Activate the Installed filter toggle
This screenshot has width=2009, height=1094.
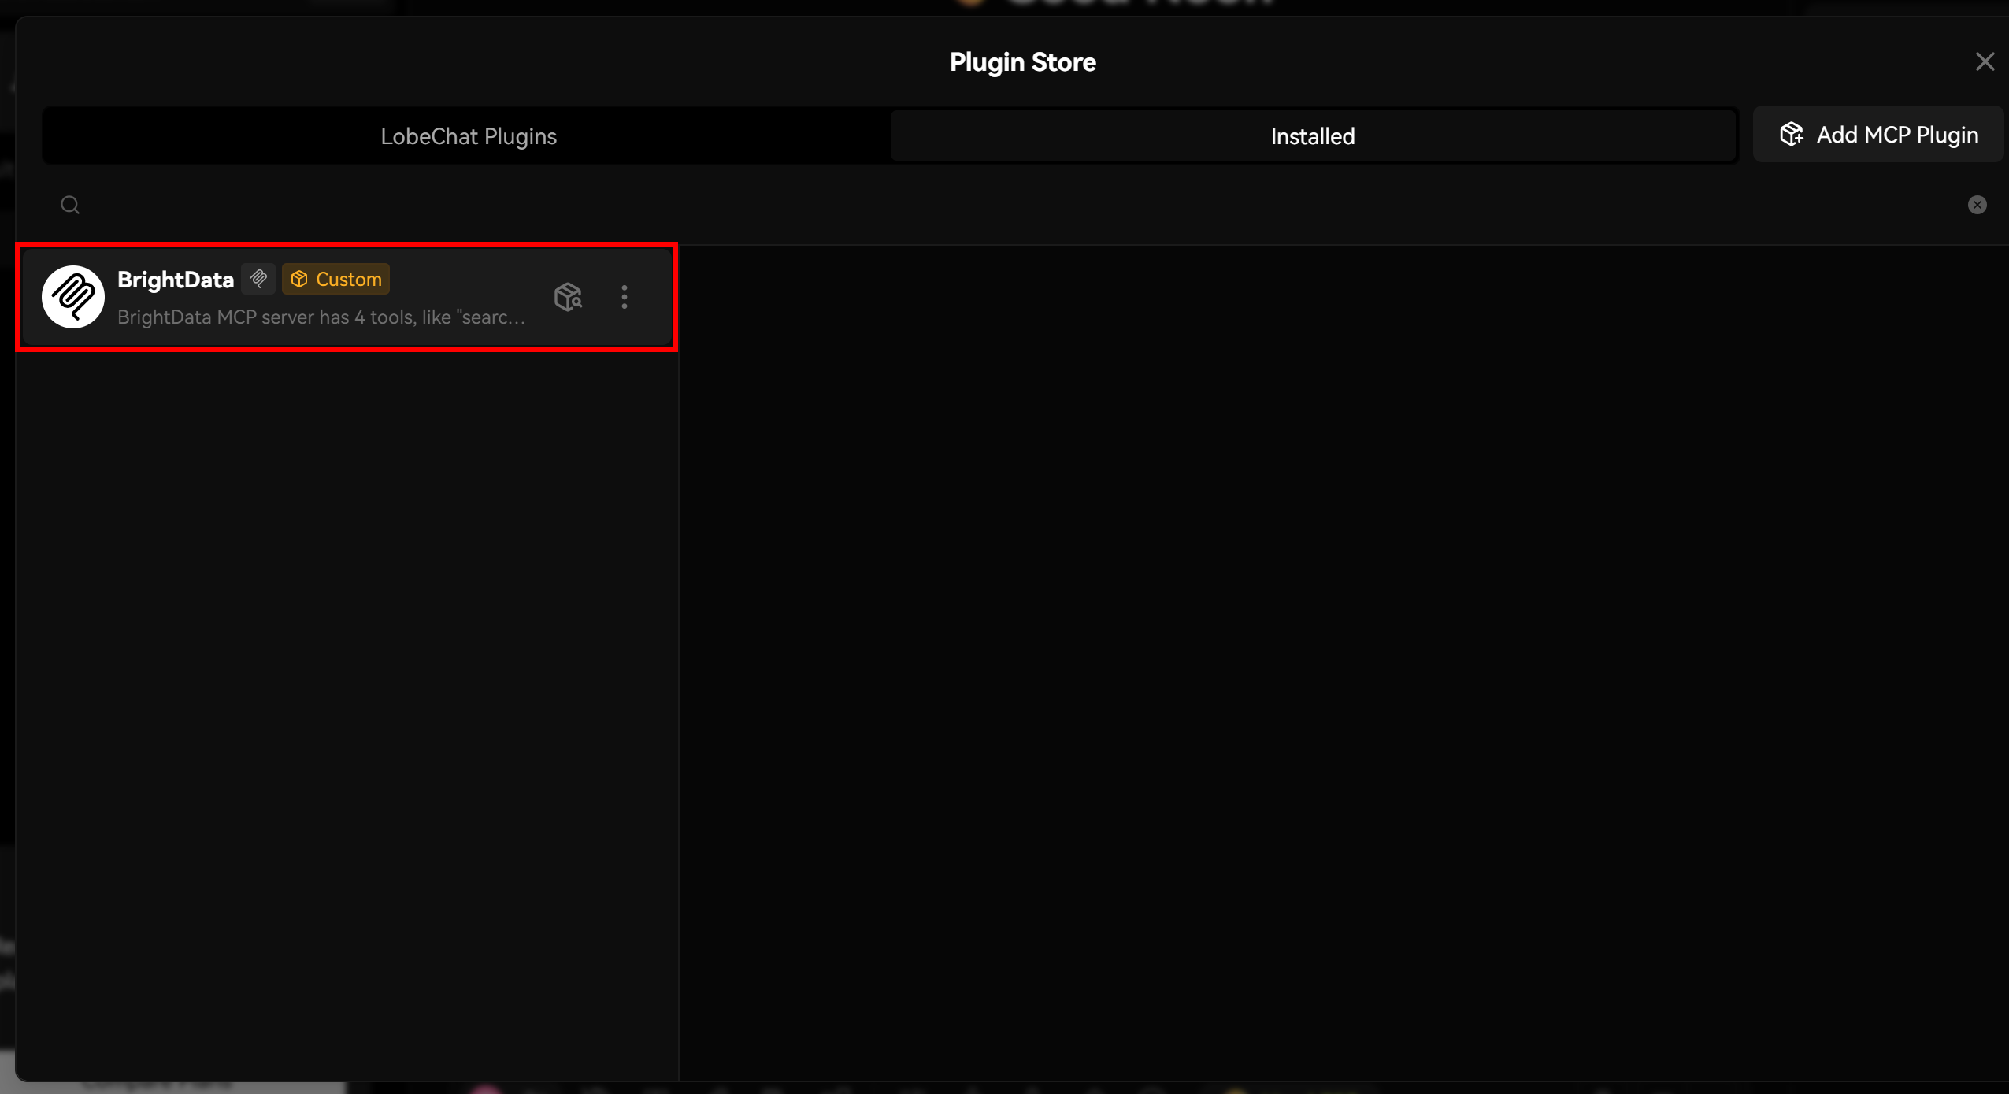[x=1312, y=135]
